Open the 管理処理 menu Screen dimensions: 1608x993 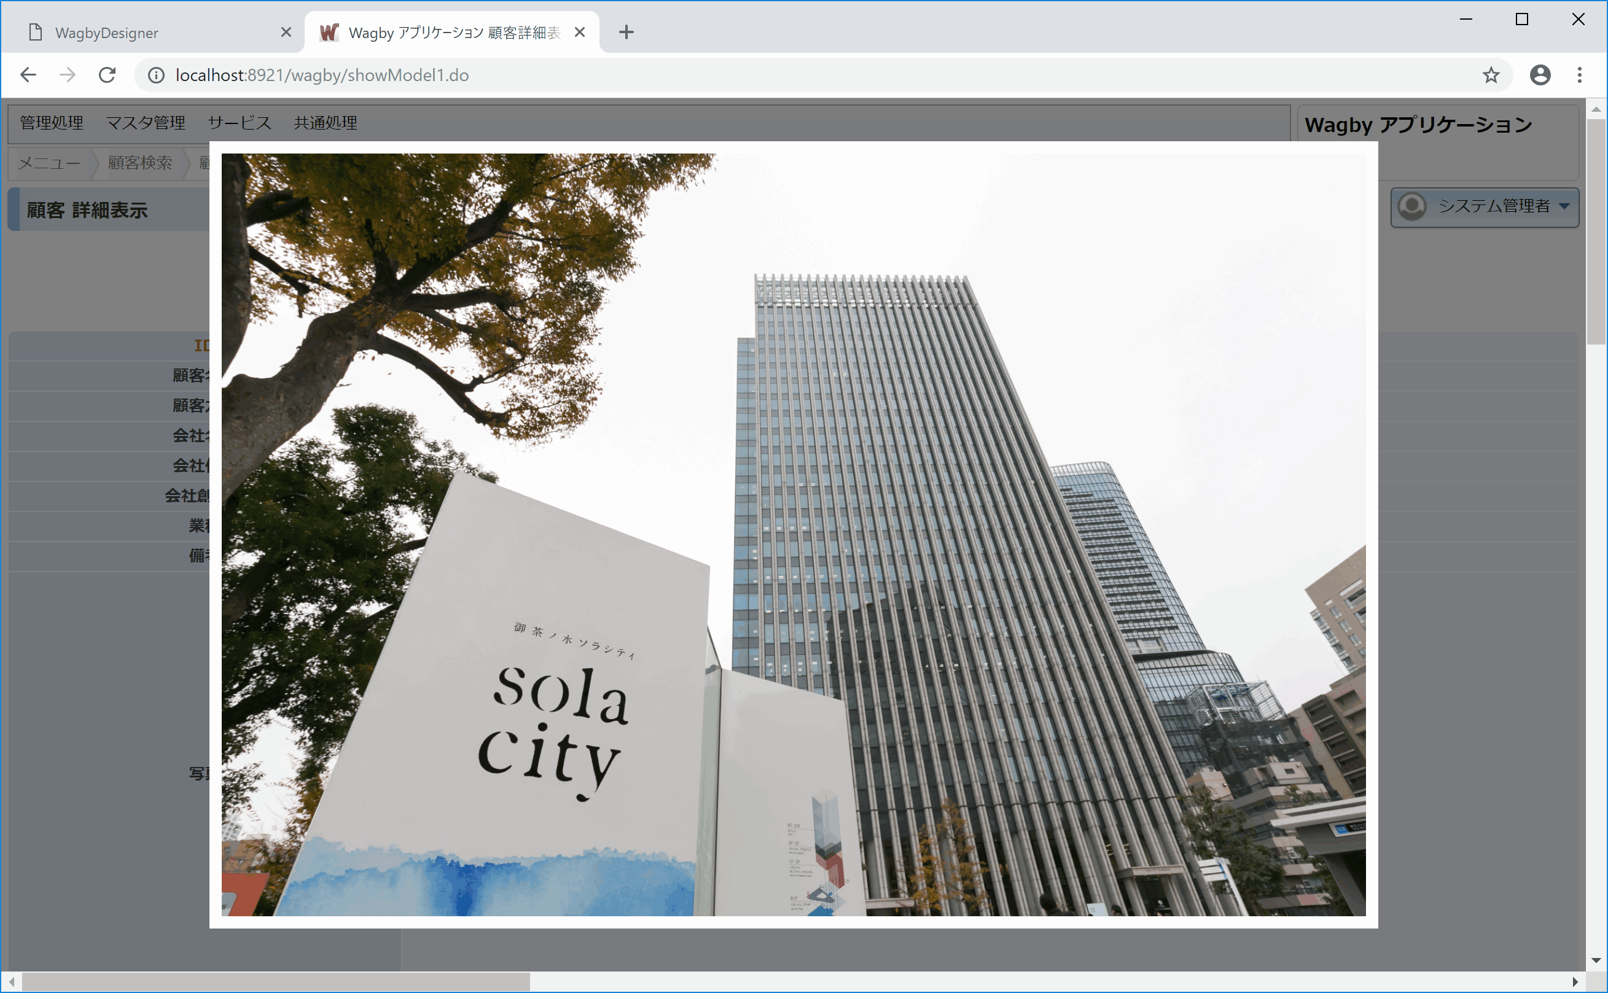[x=51, y=123]
